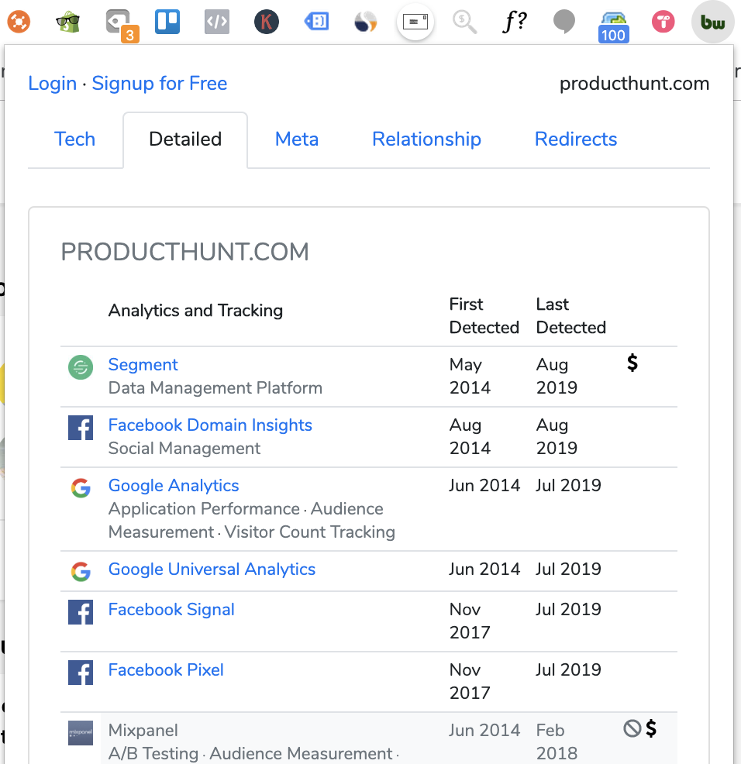This screenshot has width=741, height=764.
Task: Click Jul 2019 in the Facebook Pixel row
Action: (568, 669)
